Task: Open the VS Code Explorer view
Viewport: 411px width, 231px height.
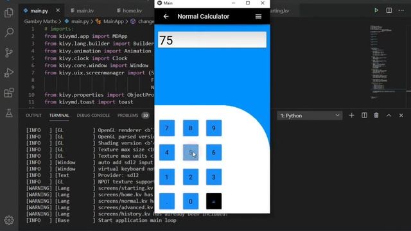Action: tap(9, 12)
